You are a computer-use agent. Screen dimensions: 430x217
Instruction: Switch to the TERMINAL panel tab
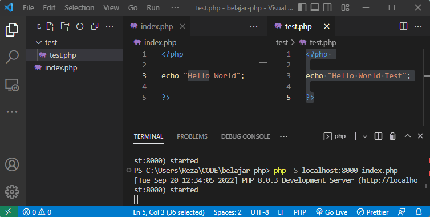pos(148,136)
